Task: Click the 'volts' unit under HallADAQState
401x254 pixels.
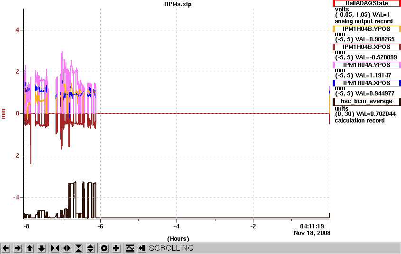Action: [342, 9]
